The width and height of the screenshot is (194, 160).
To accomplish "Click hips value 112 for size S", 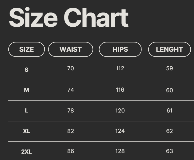I will (120, 68).
